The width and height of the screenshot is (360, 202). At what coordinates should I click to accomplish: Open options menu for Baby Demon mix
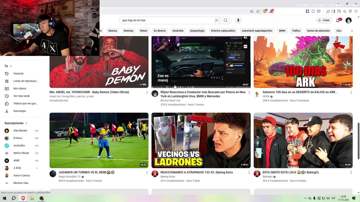[x=147, y=92]
